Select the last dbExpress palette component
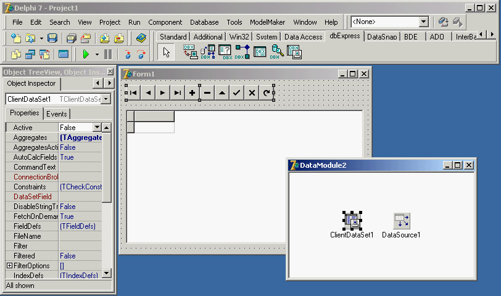The height and width of the screenshot is (296, 501). pos(294,52)
